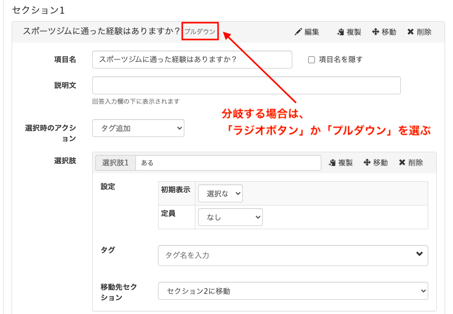This screenshot has height=314, width=453.
Task: Click the pencil 編集 icon in question header
Action: pyautogui.click(x=299, y=32)
